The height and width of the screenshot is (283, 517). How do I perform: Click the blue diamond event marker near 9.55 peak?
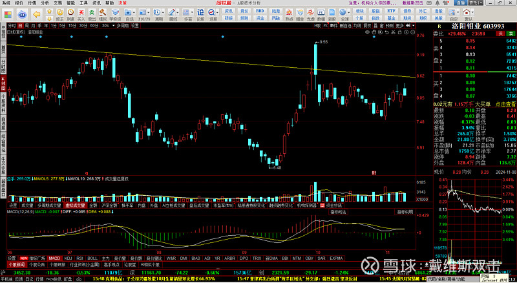374,37
